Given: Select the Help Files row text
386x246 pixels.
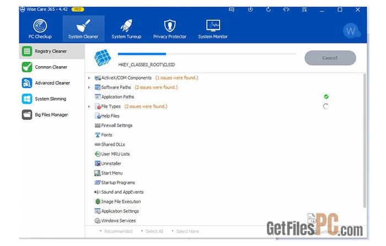Looking at the screenshot, I should pos(110,116).
